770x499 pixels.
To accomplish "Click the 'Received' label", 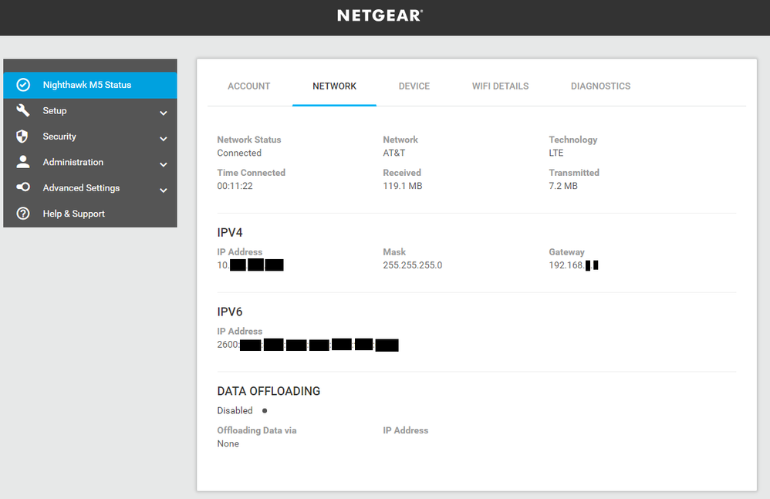I will (x=402, y=173).
